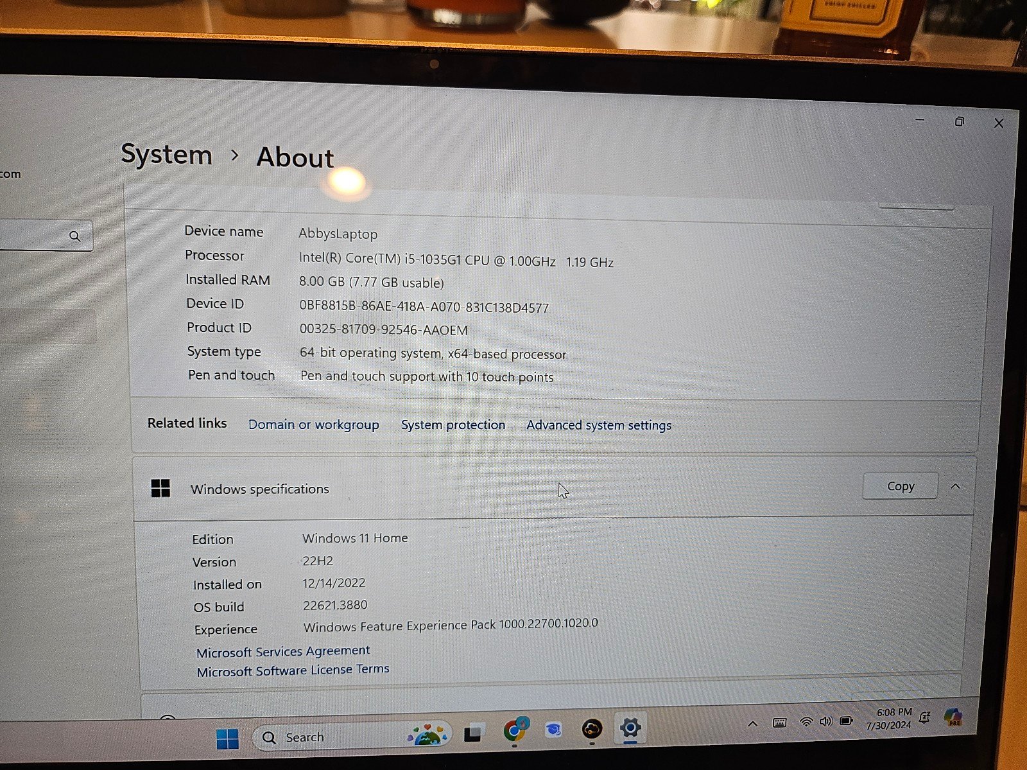Click the Settings gear icon on taskbar

630,728
